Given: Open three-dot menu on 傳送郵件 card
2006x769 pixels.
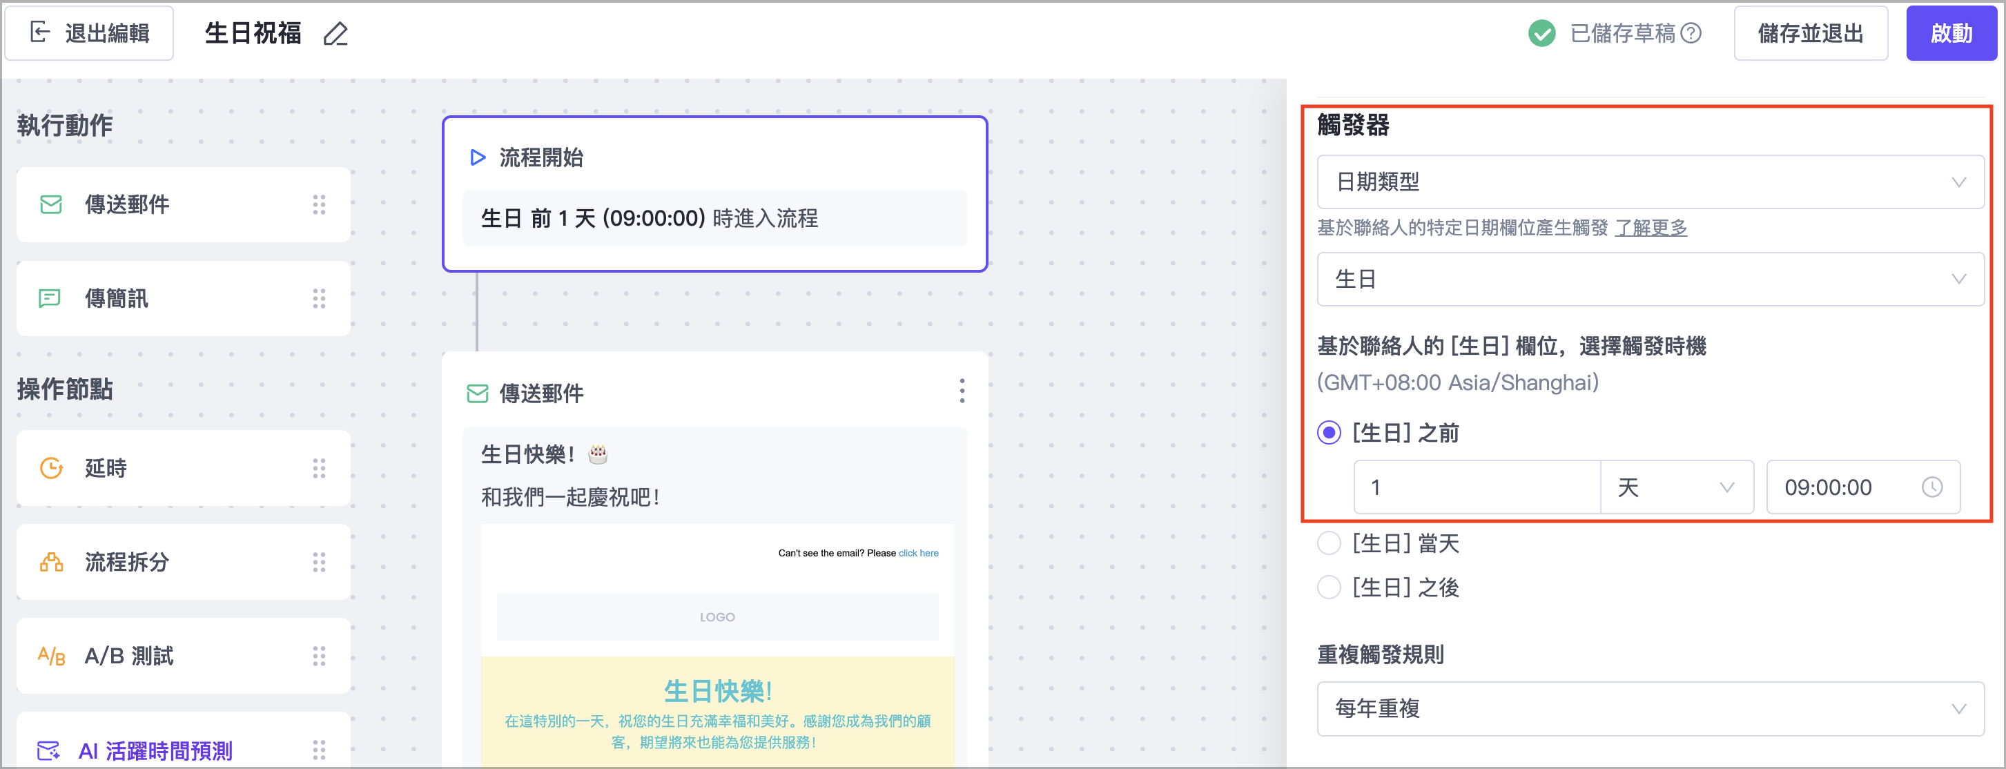Looking at the screenshot, I should coord(962,391).
